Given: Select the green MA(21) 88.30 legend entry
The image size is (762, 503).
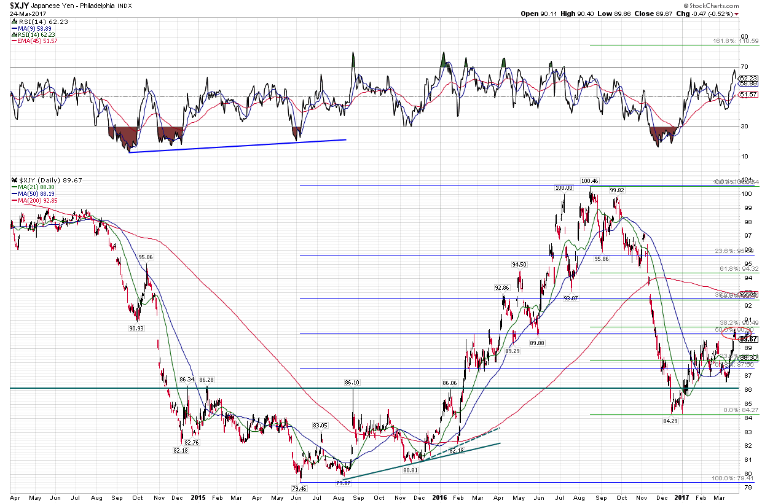Looking at the screenshot, I should 34,187.
